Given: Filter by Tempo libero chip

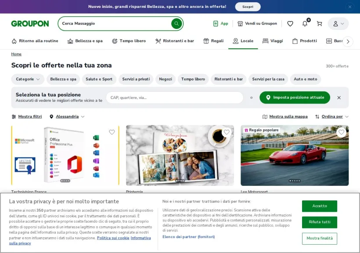Looking at the screenshot, I should point(193,79).
